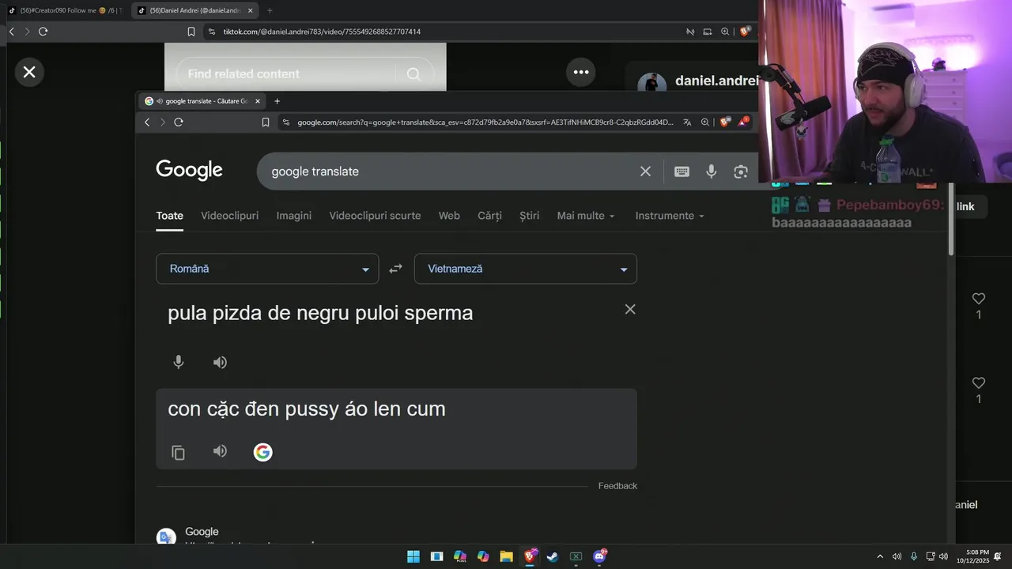Click the google translate search field
This screenshot has width=1012, height=569.
pos(451,171)
